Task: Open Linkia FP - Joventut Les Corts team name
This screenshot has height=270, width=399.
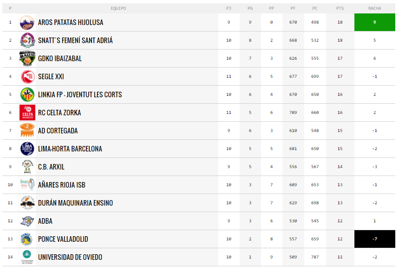Action: click(x=80, y=94)
